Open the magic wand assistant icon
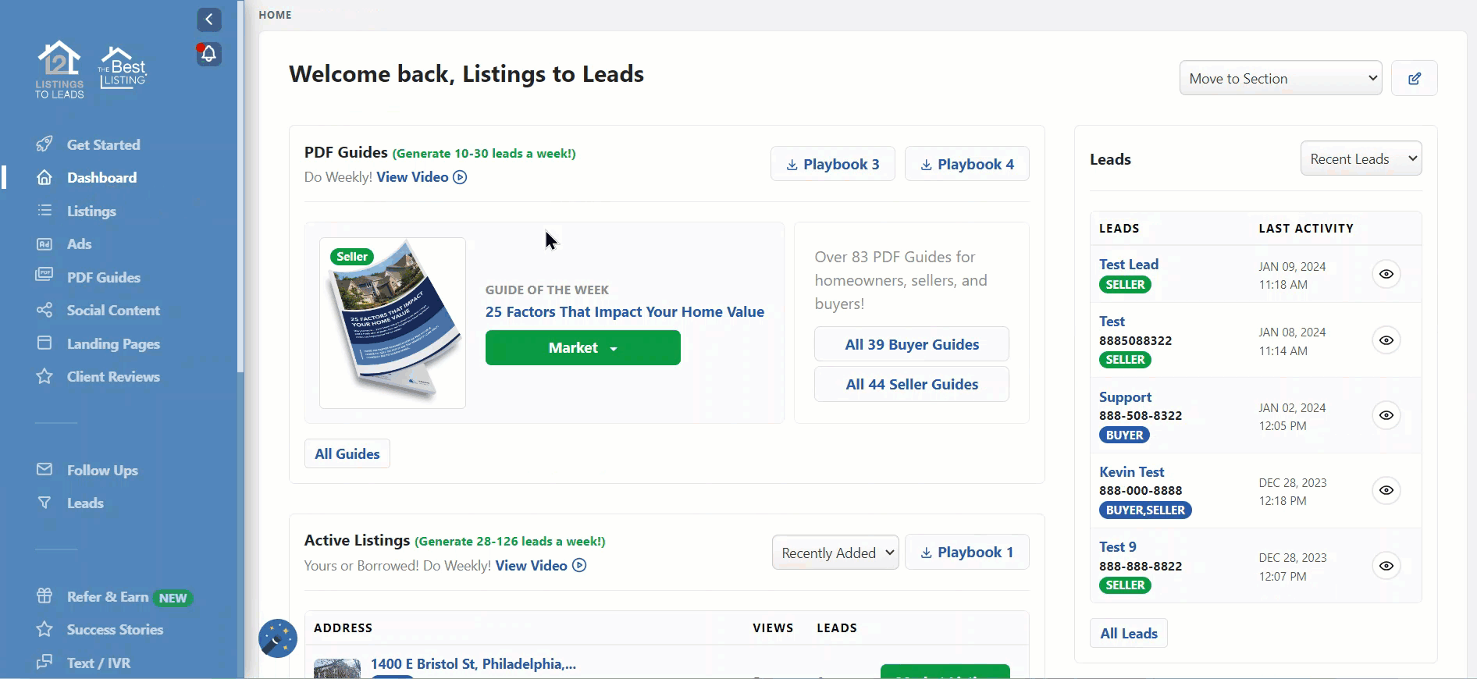The image size is (1477, 679). click(278, 638)
